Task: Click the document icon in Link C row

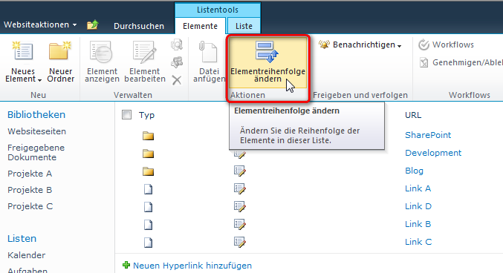Action: point(148,243)
